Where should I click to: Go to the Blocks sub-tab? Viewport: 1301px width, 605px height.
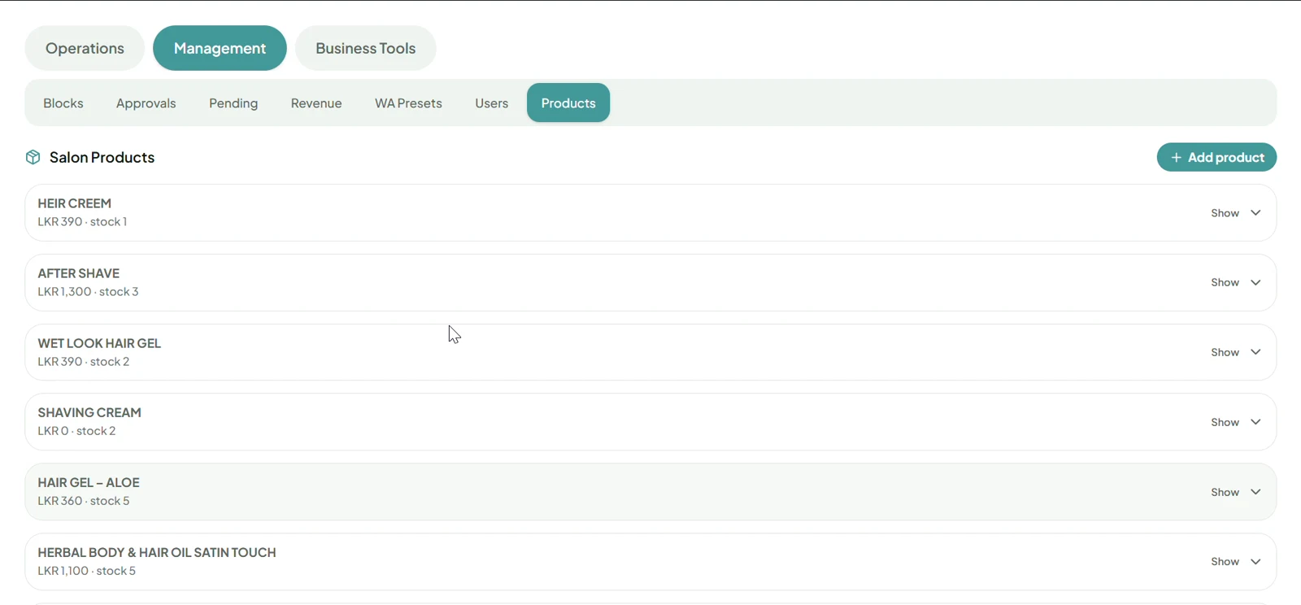pyautogui.click(x=63, y=103)
